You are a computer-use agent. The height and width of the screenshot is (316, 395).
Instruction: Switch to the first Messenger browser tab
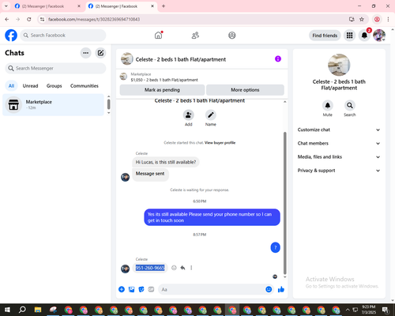[48, 6]
